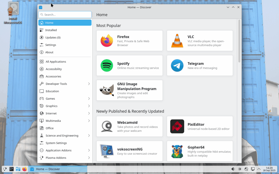The height and width of the screenshot is (174, 279).
Task: Click the Telegram paper plane icon
Action: 177,66
